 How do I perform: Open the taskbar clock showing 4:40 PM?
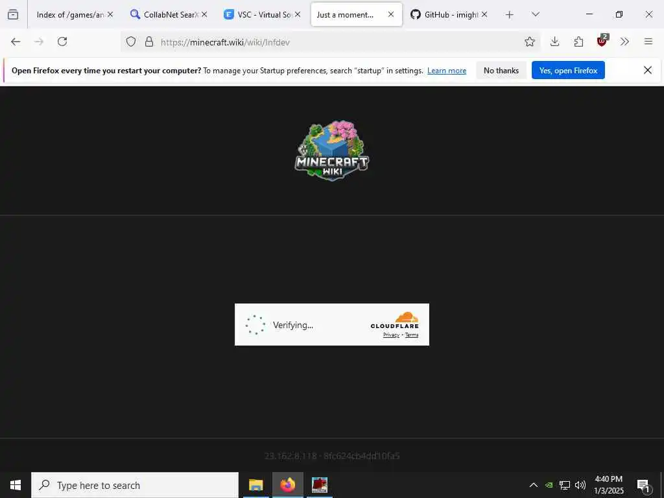[608, 485]
